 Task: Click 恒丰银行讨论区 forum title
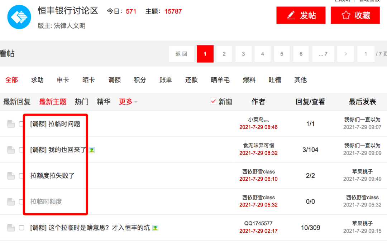[x=68, y=11]
